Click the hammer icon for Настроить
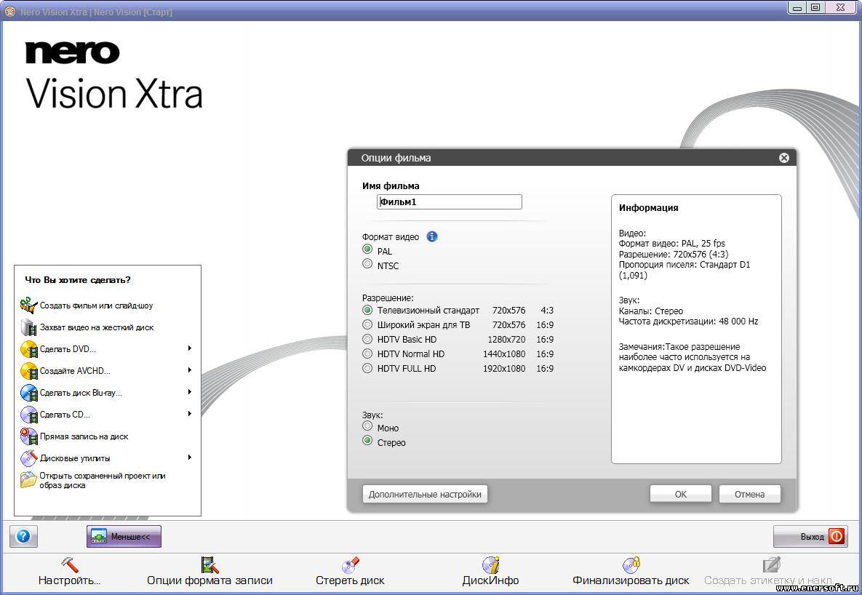This screenshot has height=595, width=862. click(69, 564)
